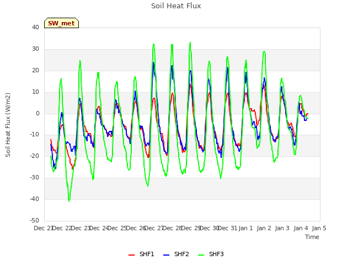Click the 40 y-axis tick label
Viewport: 353px width, 265px height.
pyautogui.click(x=35, y=28)
